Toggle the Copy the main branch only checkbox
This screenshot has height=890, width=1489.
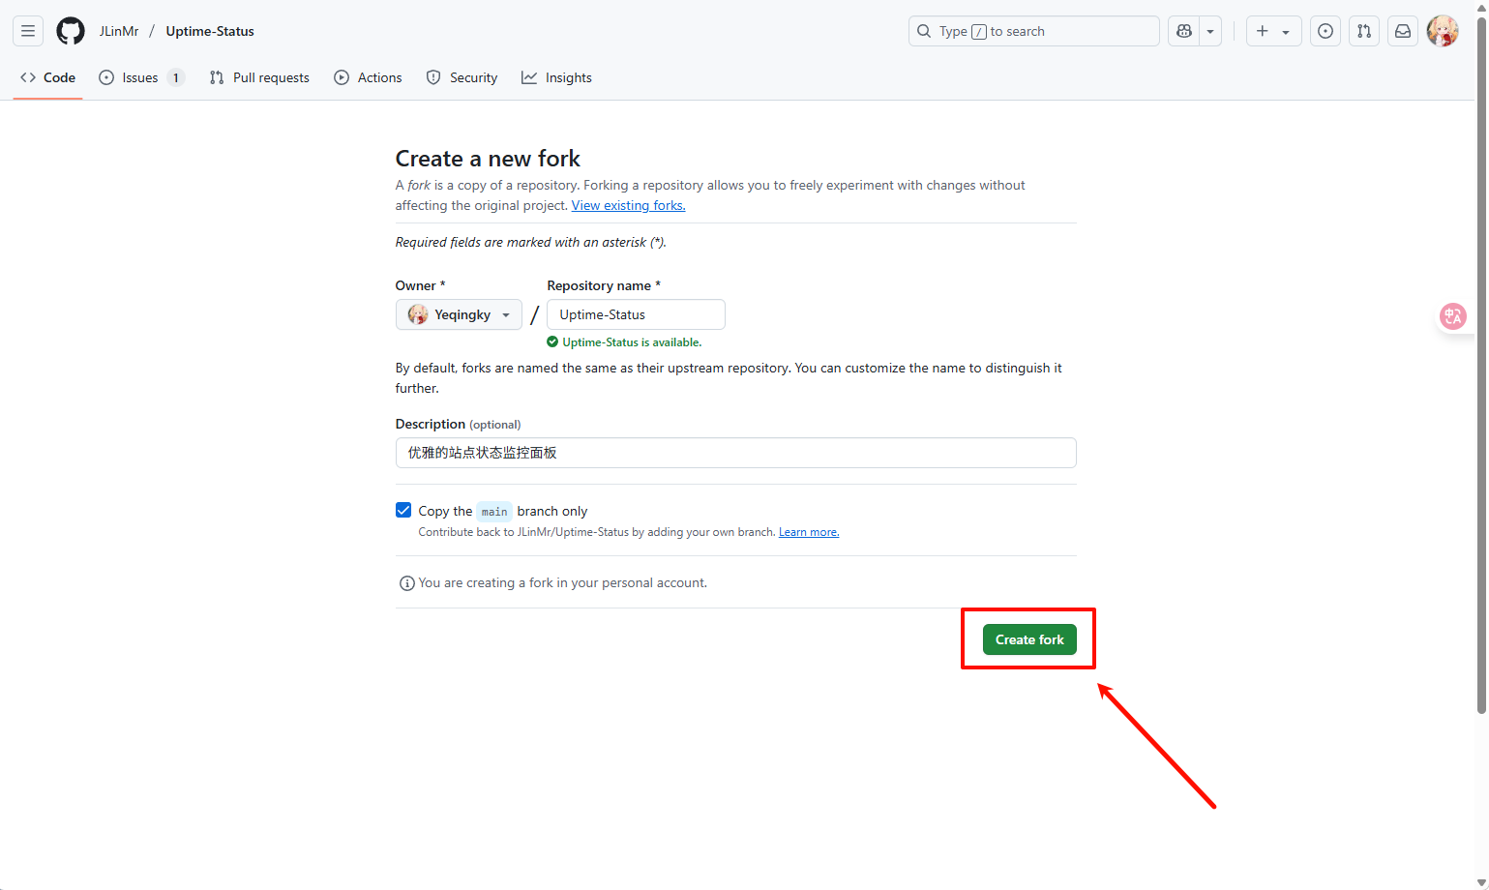click(x=403, y=510)
